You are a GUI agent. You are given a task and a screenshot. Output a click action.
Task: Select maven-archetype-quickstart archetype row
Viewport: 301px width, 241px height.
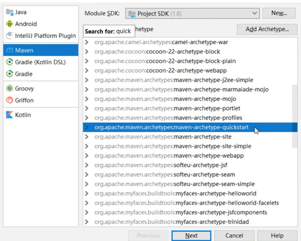190,127
